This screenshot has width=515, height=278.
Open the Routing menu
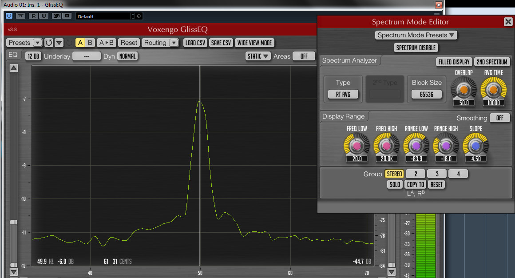click(160, 43)
